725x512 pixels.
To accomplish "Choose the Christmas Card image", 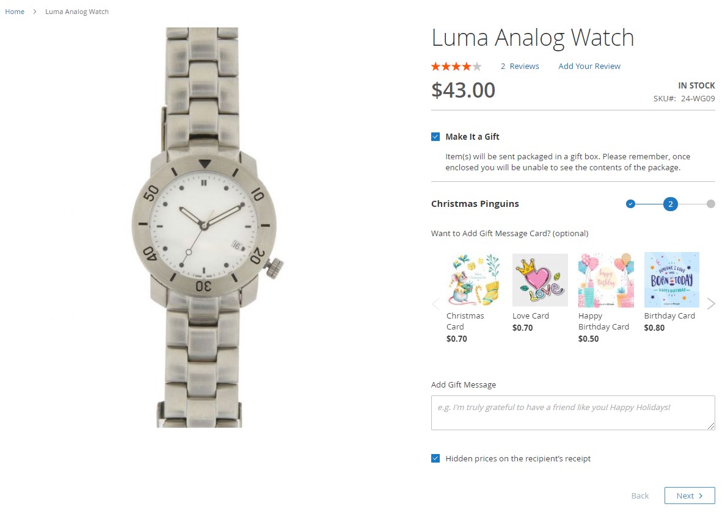I will pyautogui.click(x=474, y=279).
